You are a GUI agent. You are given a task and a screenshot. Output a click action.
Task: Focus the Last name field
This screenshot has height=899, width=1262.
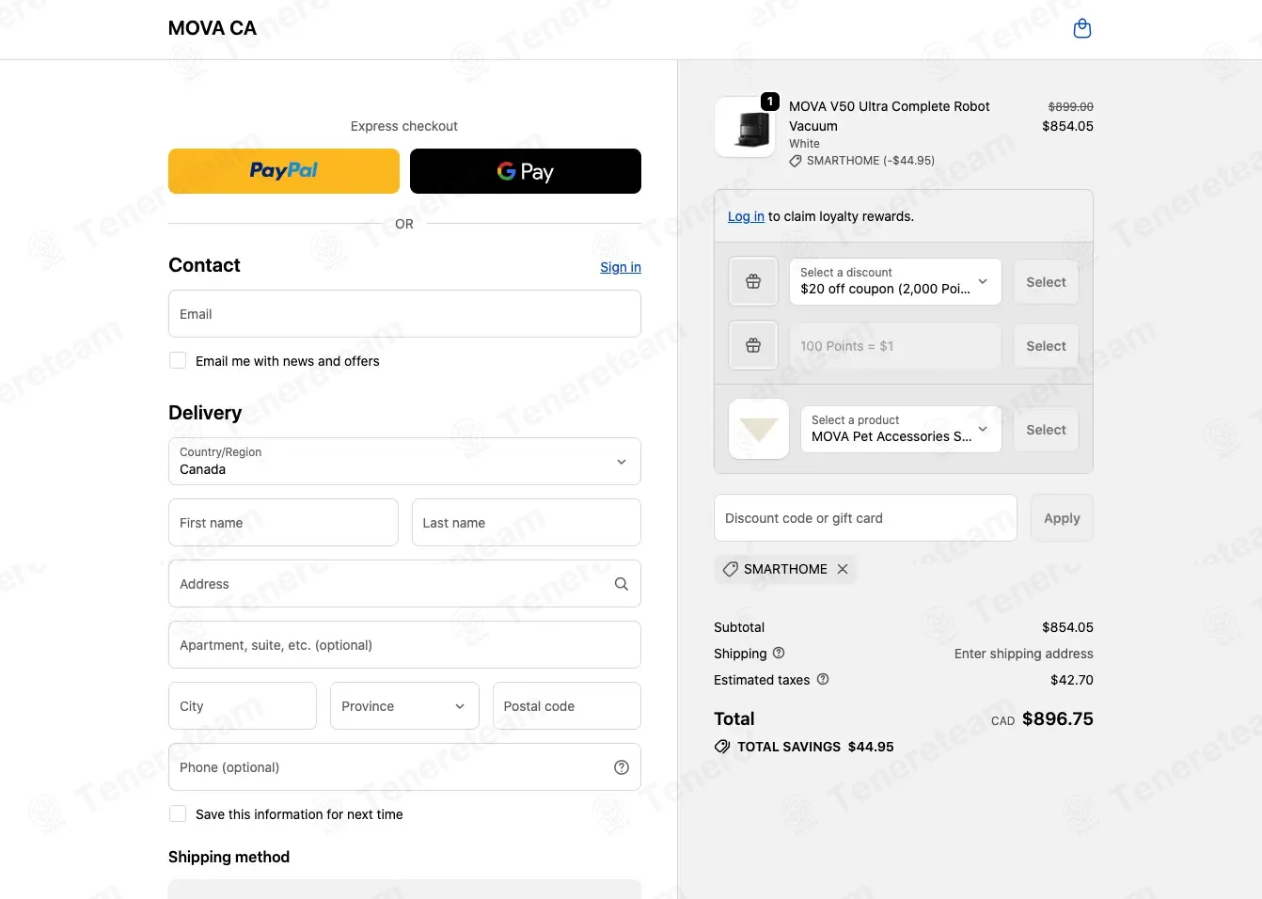[x=527, y=522]
